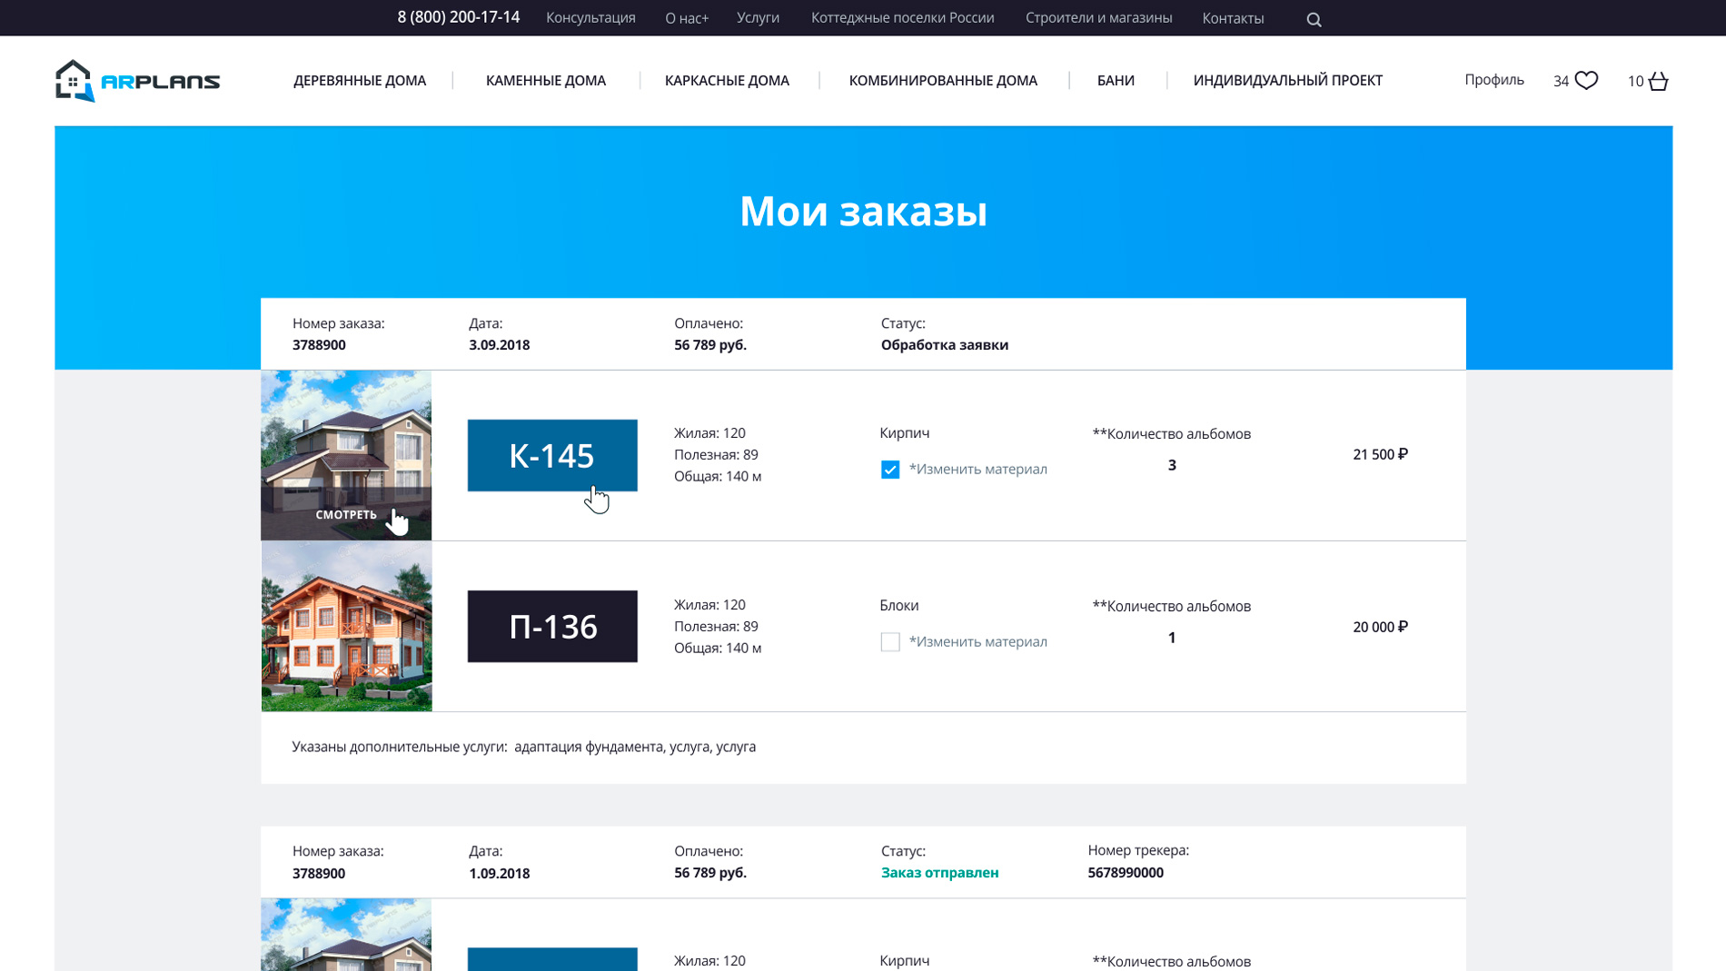The height and width of the screenshot is (971, 1726).
Task: Open the Бани category
Action: [x=1116, y=81]
